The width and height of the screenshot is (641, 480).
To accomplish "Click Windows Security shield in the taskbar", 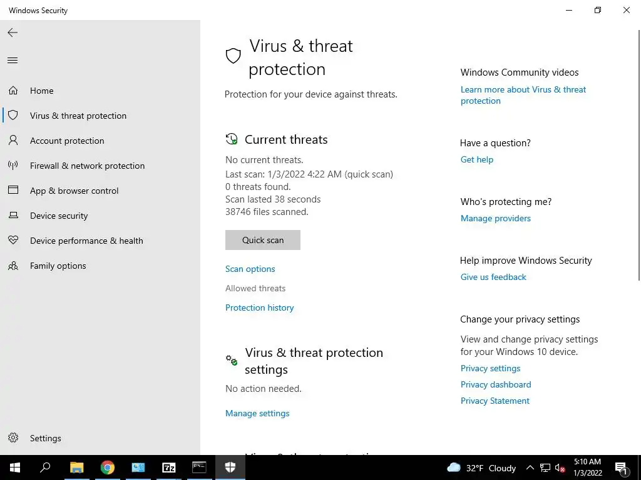I will click(230, 467).
